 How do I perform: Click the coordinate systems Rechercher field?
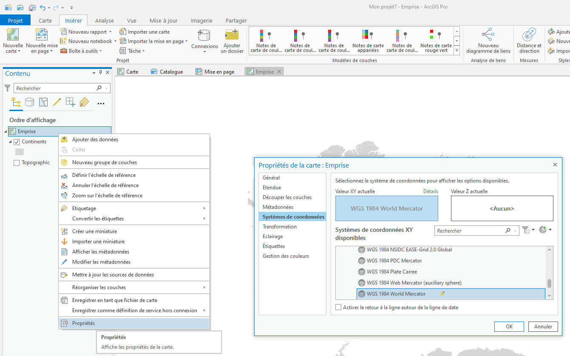click(470, 231)
